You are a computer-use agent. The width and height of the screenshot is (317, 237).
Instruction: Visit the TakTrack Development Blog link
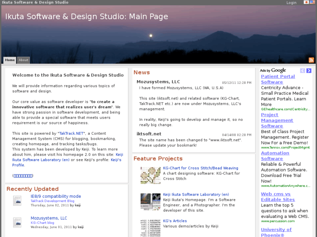point(52,201)
